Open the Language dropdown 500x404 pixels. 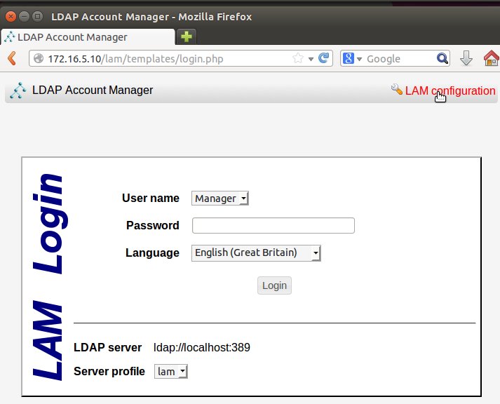(x=256, y=253)
